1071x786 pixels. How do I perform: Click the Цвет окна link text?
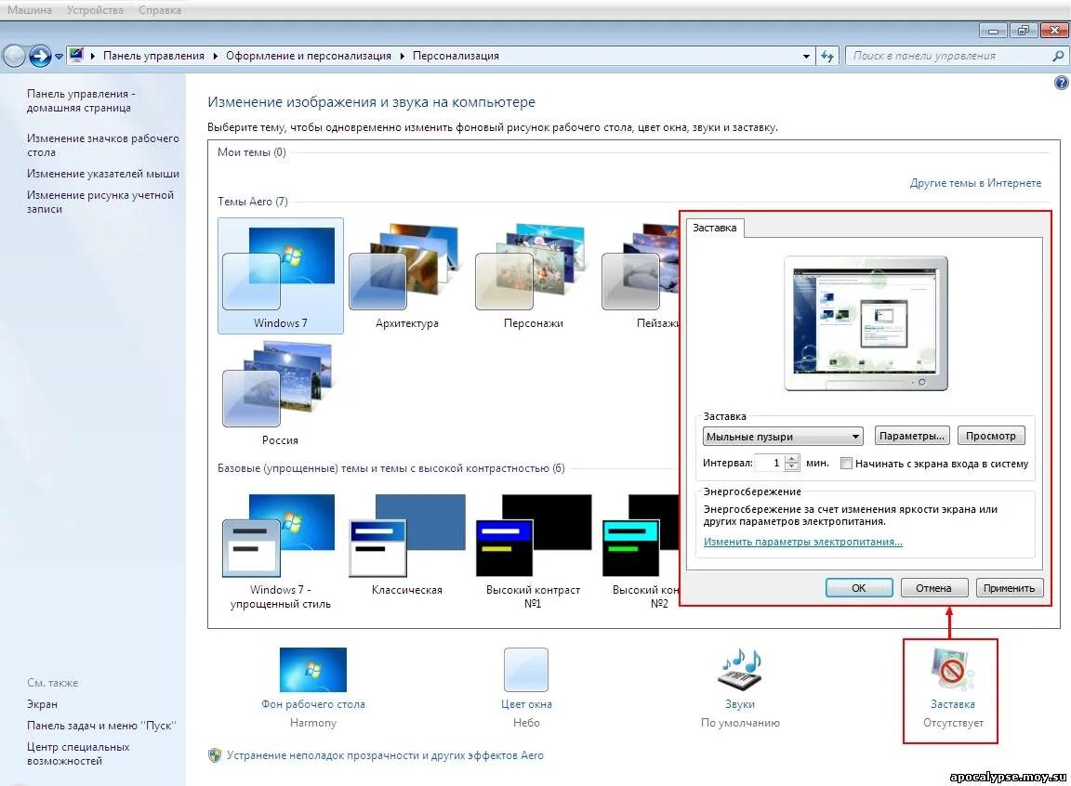(x=526, y=704)
